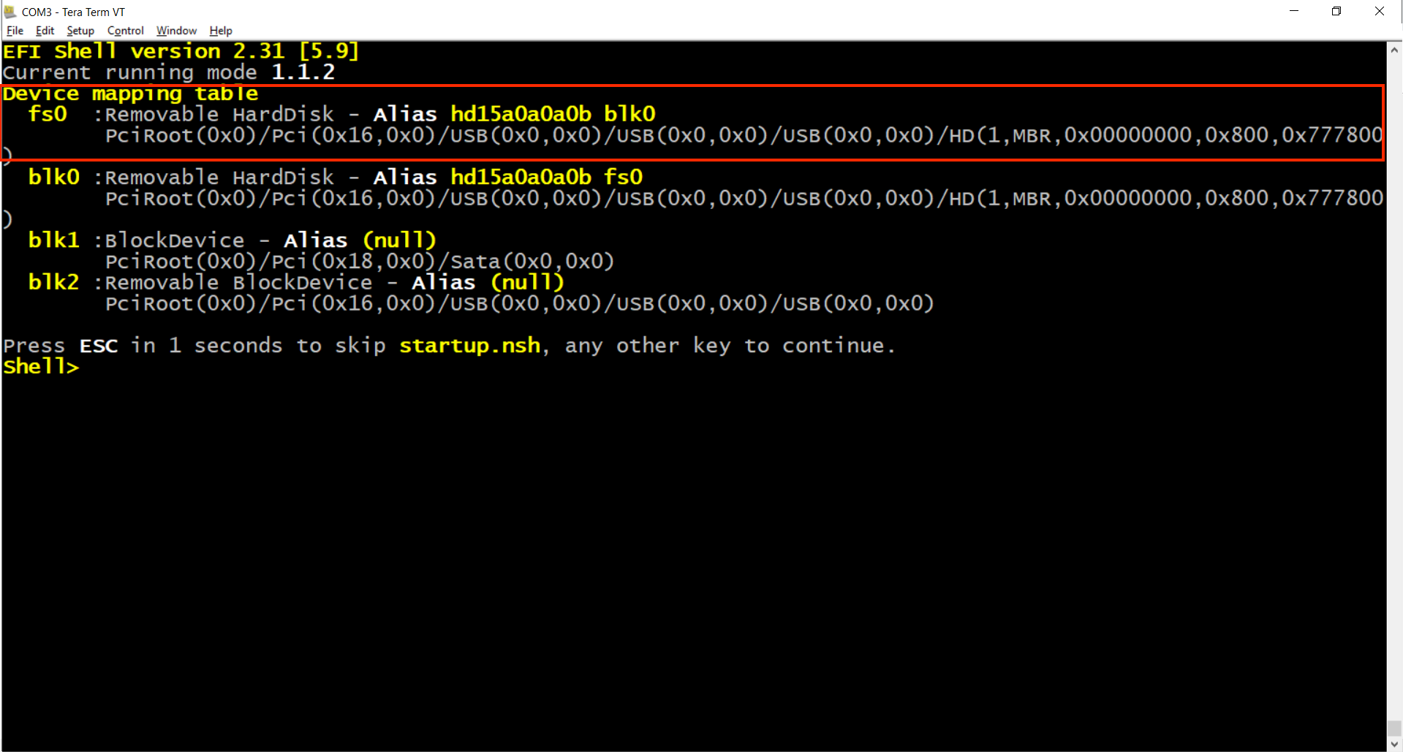Open the Help menu

coord(220,31)
